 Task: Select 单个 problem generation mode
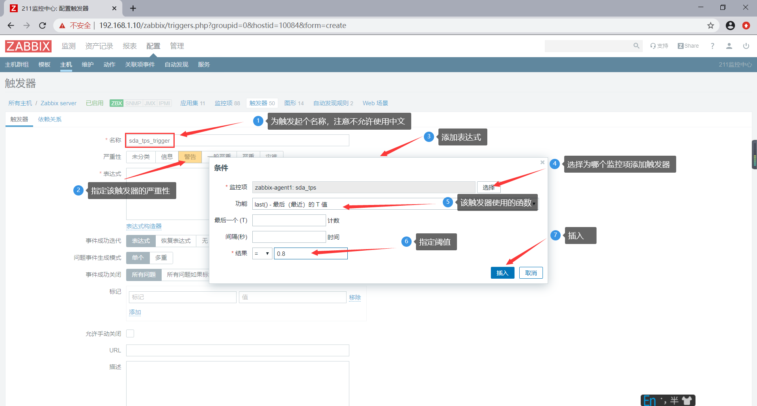[x=138, y=258]
